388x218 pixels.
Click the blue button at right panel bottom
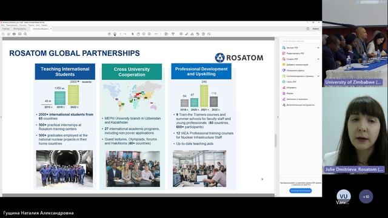pos(301,191)
